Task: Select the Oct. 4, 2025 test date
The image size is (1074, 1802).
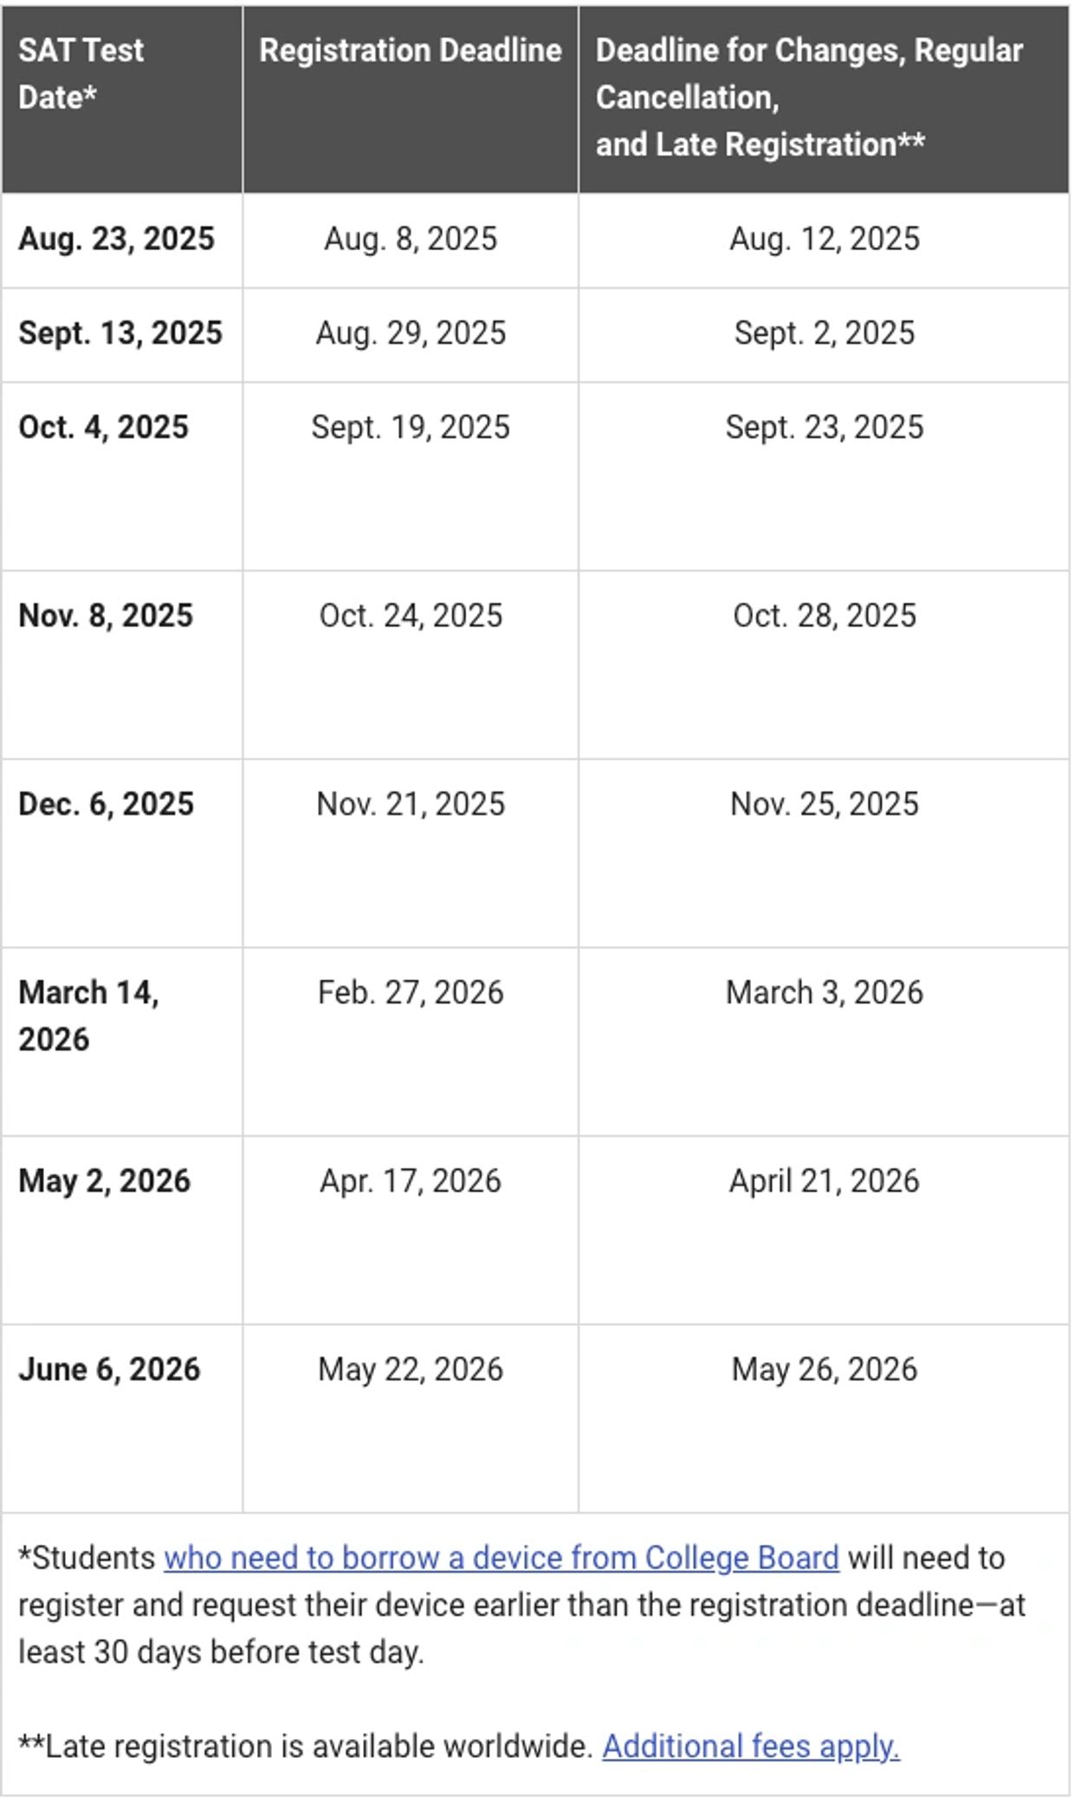Action: 103,428
